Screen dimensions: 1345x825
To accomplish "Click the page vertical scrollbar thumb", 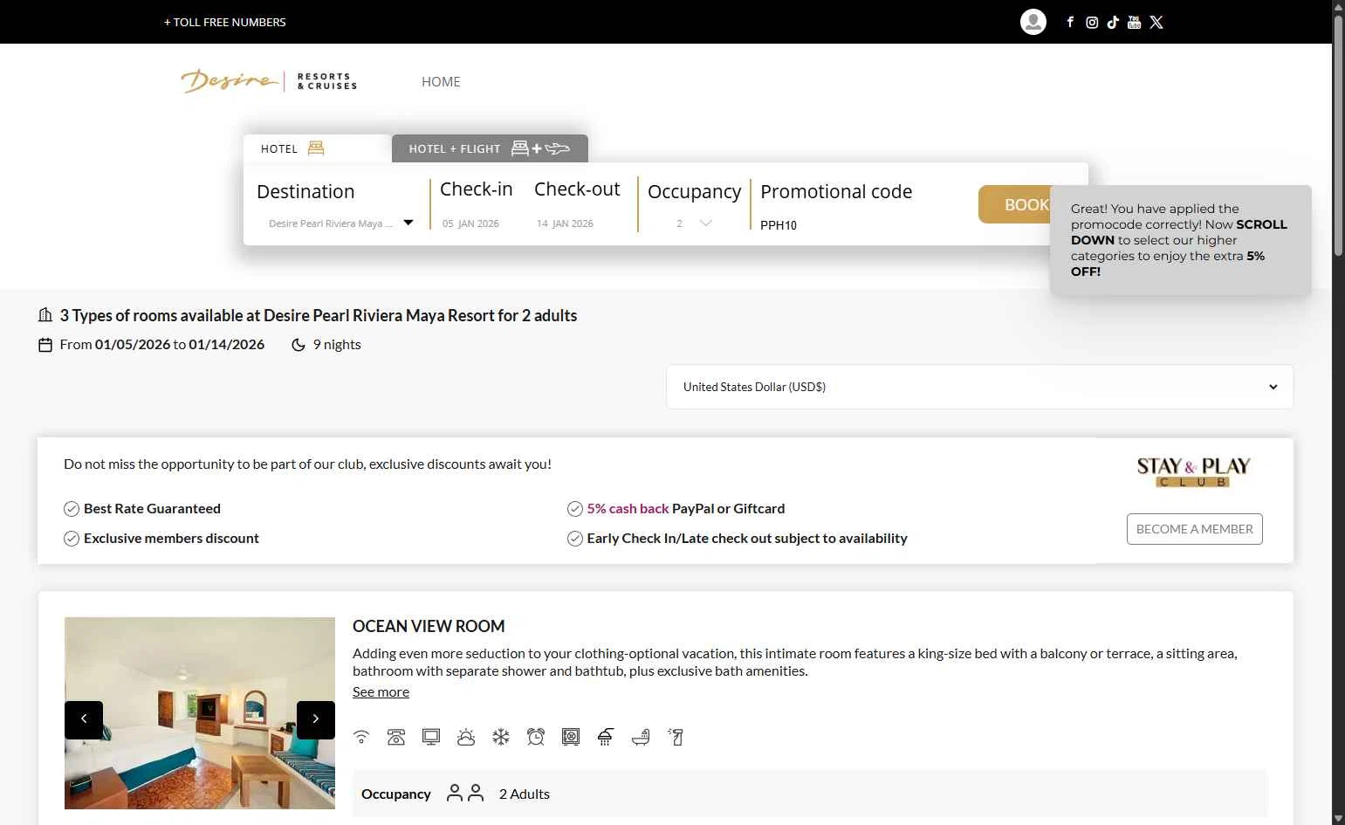I will (1338, 135).
